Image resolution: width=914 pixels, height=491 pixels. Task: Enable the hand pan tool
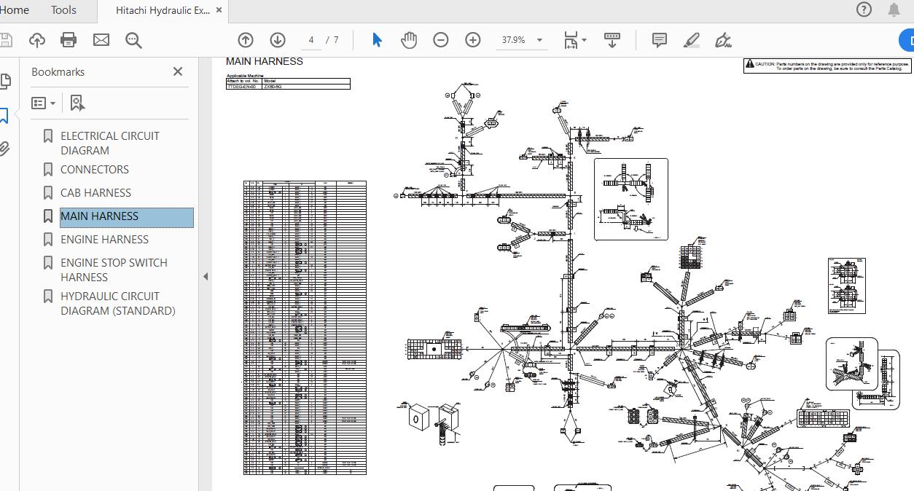409,40
